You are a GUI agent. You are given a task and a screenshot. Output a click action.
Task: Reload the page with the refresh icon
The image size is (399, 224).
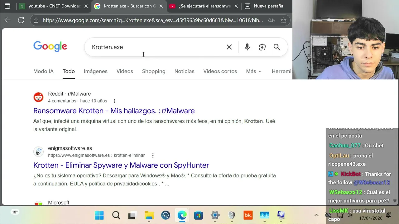click(21, 20)
